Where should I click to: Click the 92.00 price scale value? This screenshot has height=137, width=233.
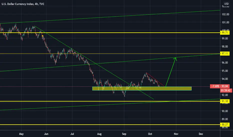pos(225,95)
